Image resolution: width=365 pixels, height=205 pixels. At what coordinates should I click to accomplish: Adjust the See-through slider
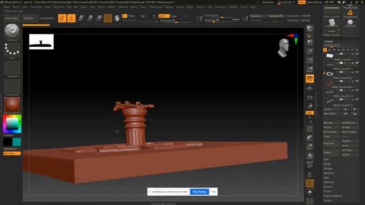click(x=286, y=2)
